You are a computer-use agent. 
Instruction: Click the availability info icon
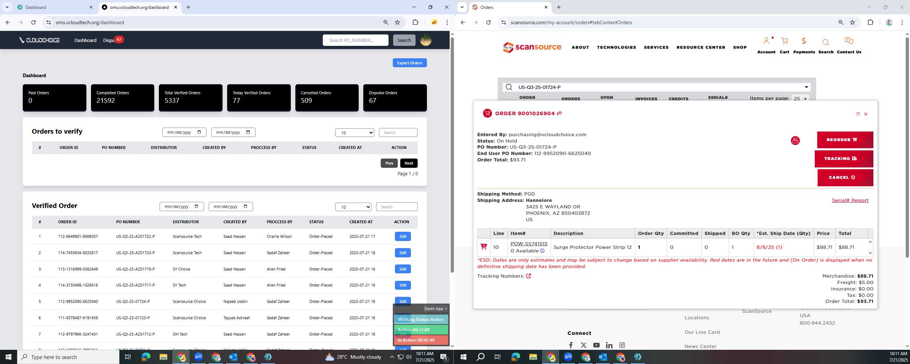click(x=542, y=251)
